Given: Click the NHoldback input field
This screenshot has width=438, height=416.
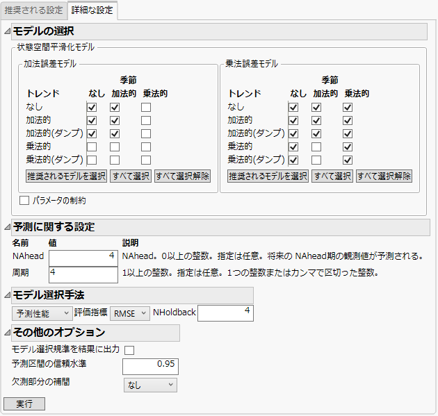Looking at the screenshot, I should pyautogui.click(x=225, y=313).
